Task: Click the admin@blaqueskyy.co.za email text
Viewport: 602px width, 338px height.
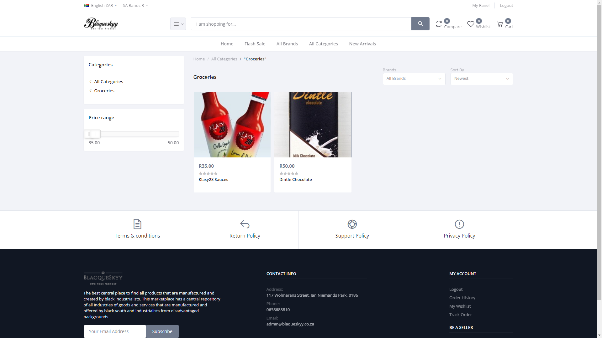Action: [x=290, y=324]
